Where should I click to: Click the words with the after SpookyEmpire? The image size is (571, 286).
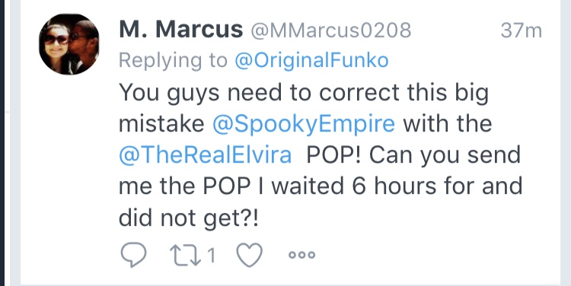[x=448, y=124]
